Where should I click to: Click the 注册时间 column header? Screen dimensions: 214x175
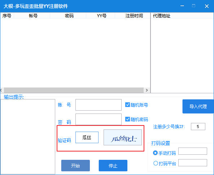point(132,16)
